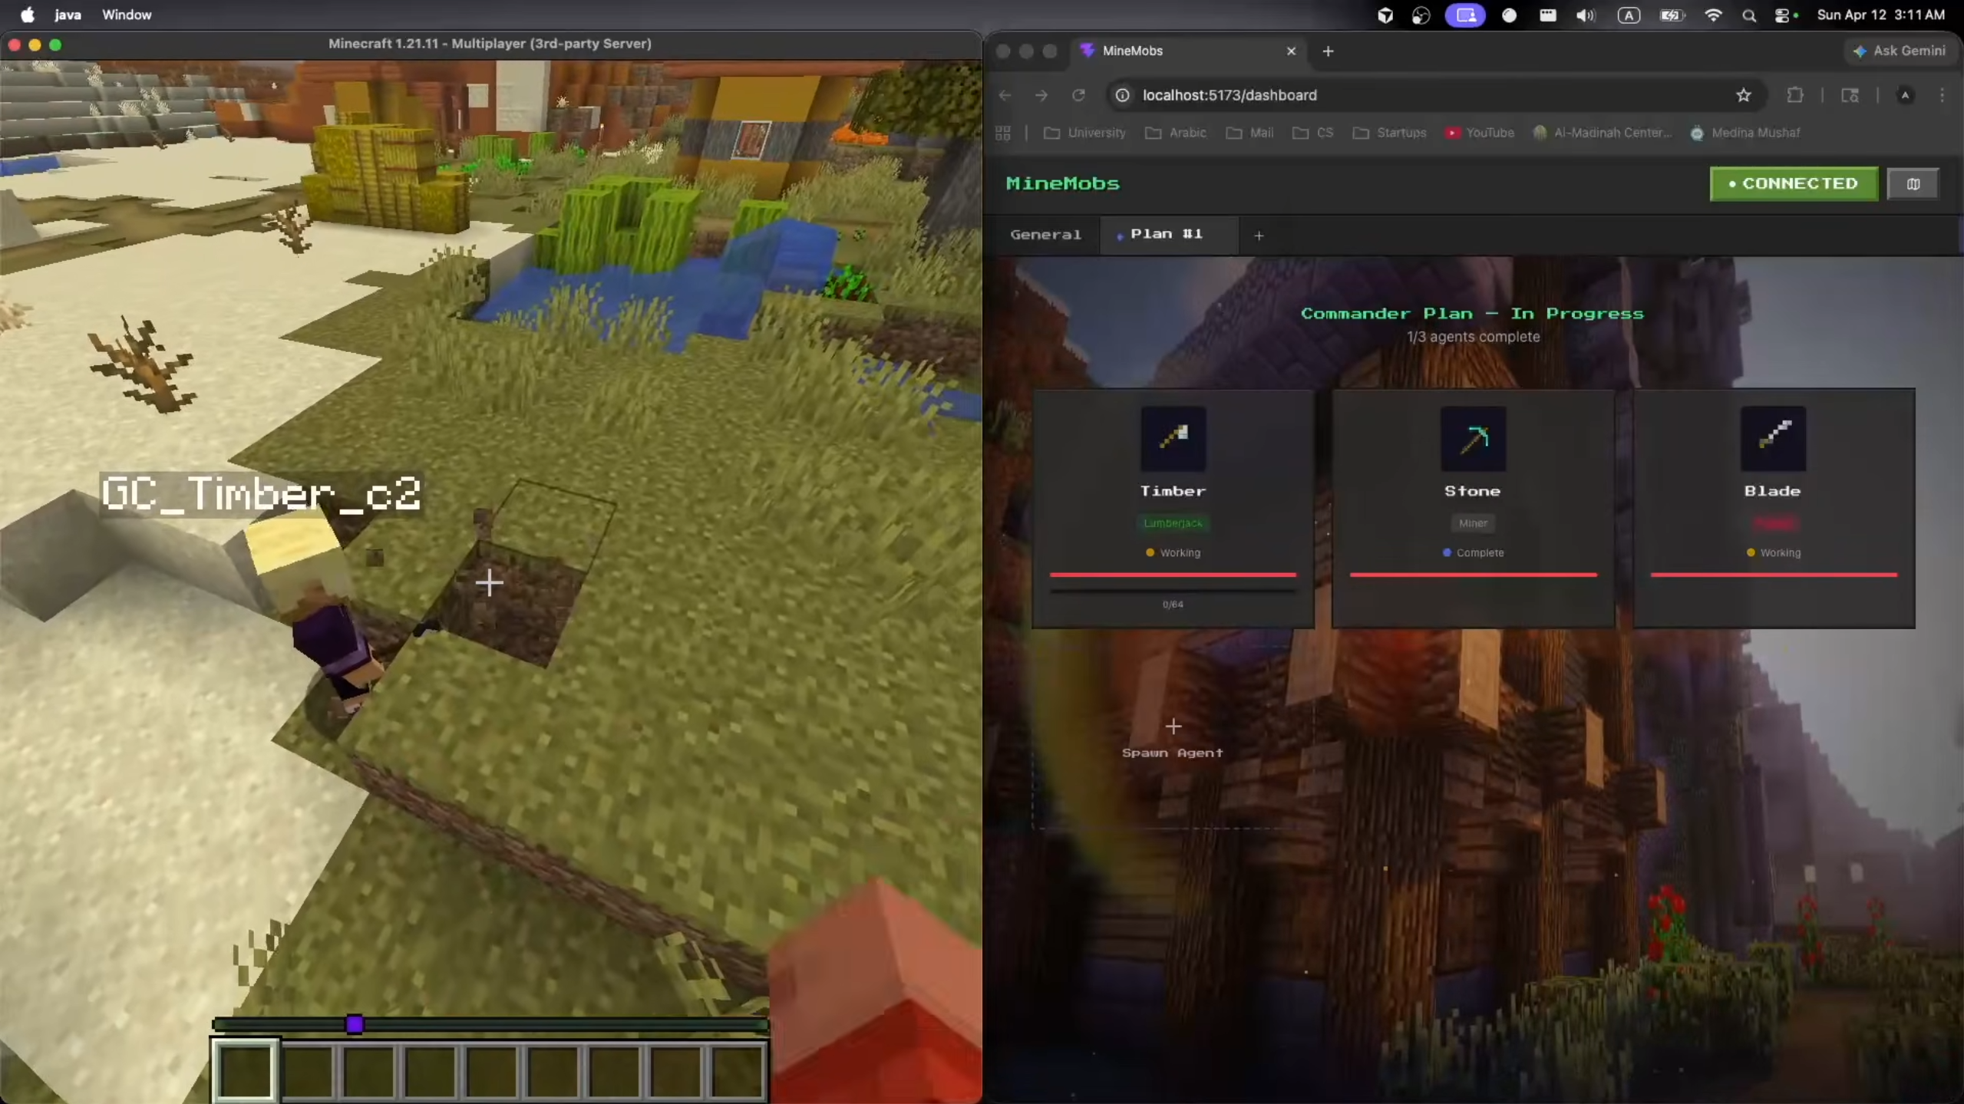This screenshot has width=1964, height=1104.
Task: Open the Window menu in the menu bar
Action: click(x=127, y=15)
